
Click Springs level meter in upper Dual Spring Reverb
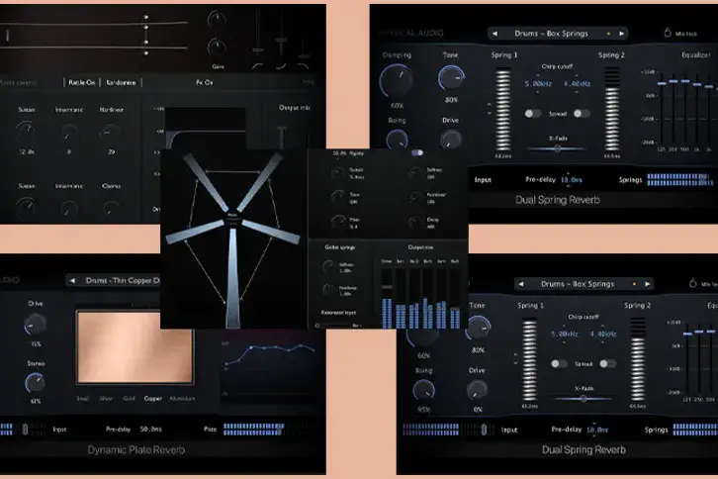[x=679, y=180]
